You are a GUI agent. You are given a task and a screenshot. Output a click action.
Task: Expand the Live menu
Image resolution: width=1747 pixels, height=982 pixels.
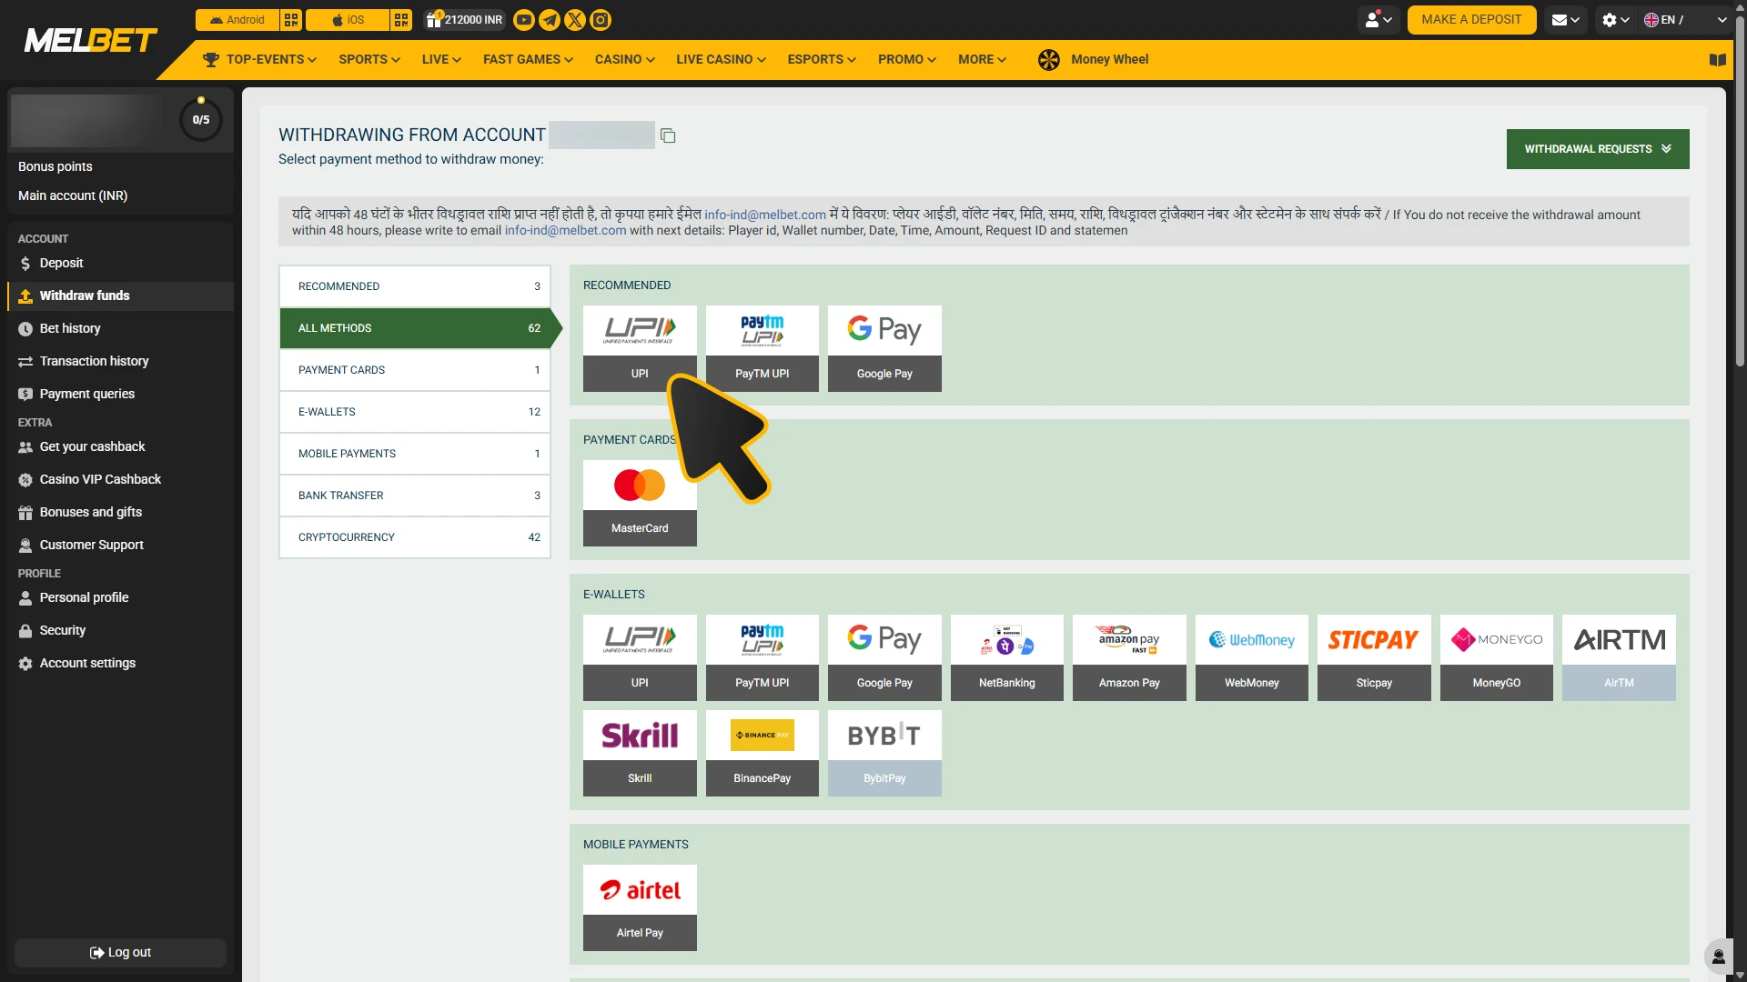(x=441, y=60)
